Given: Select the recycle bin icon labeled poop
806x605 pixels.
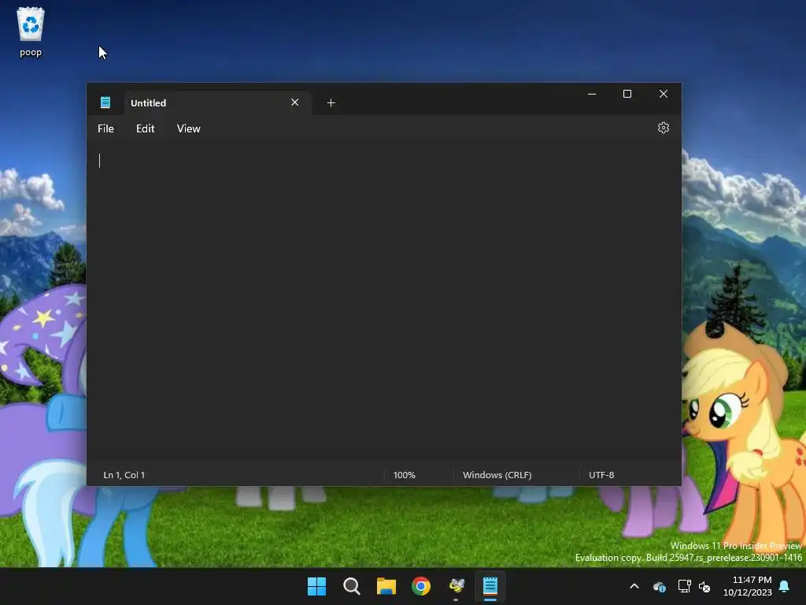Looking at the screenshot, I should pos(31,32).
